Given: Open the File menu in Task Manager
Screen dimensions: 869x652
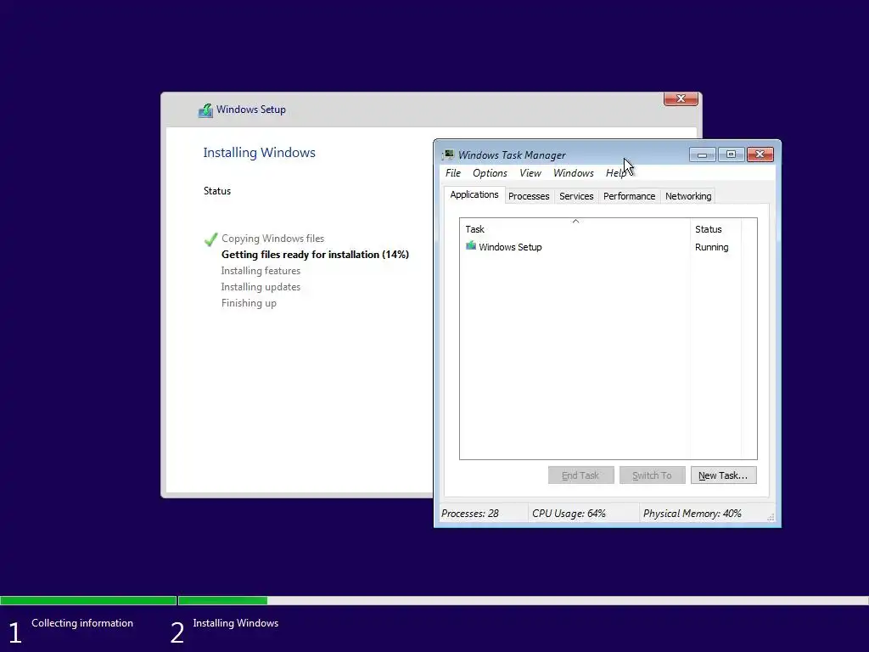Looking at the screenshot, I should click(453, 173).
